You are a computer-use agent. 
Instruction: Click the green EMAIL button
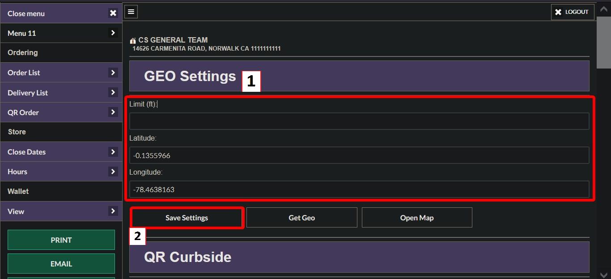point(61,264)
